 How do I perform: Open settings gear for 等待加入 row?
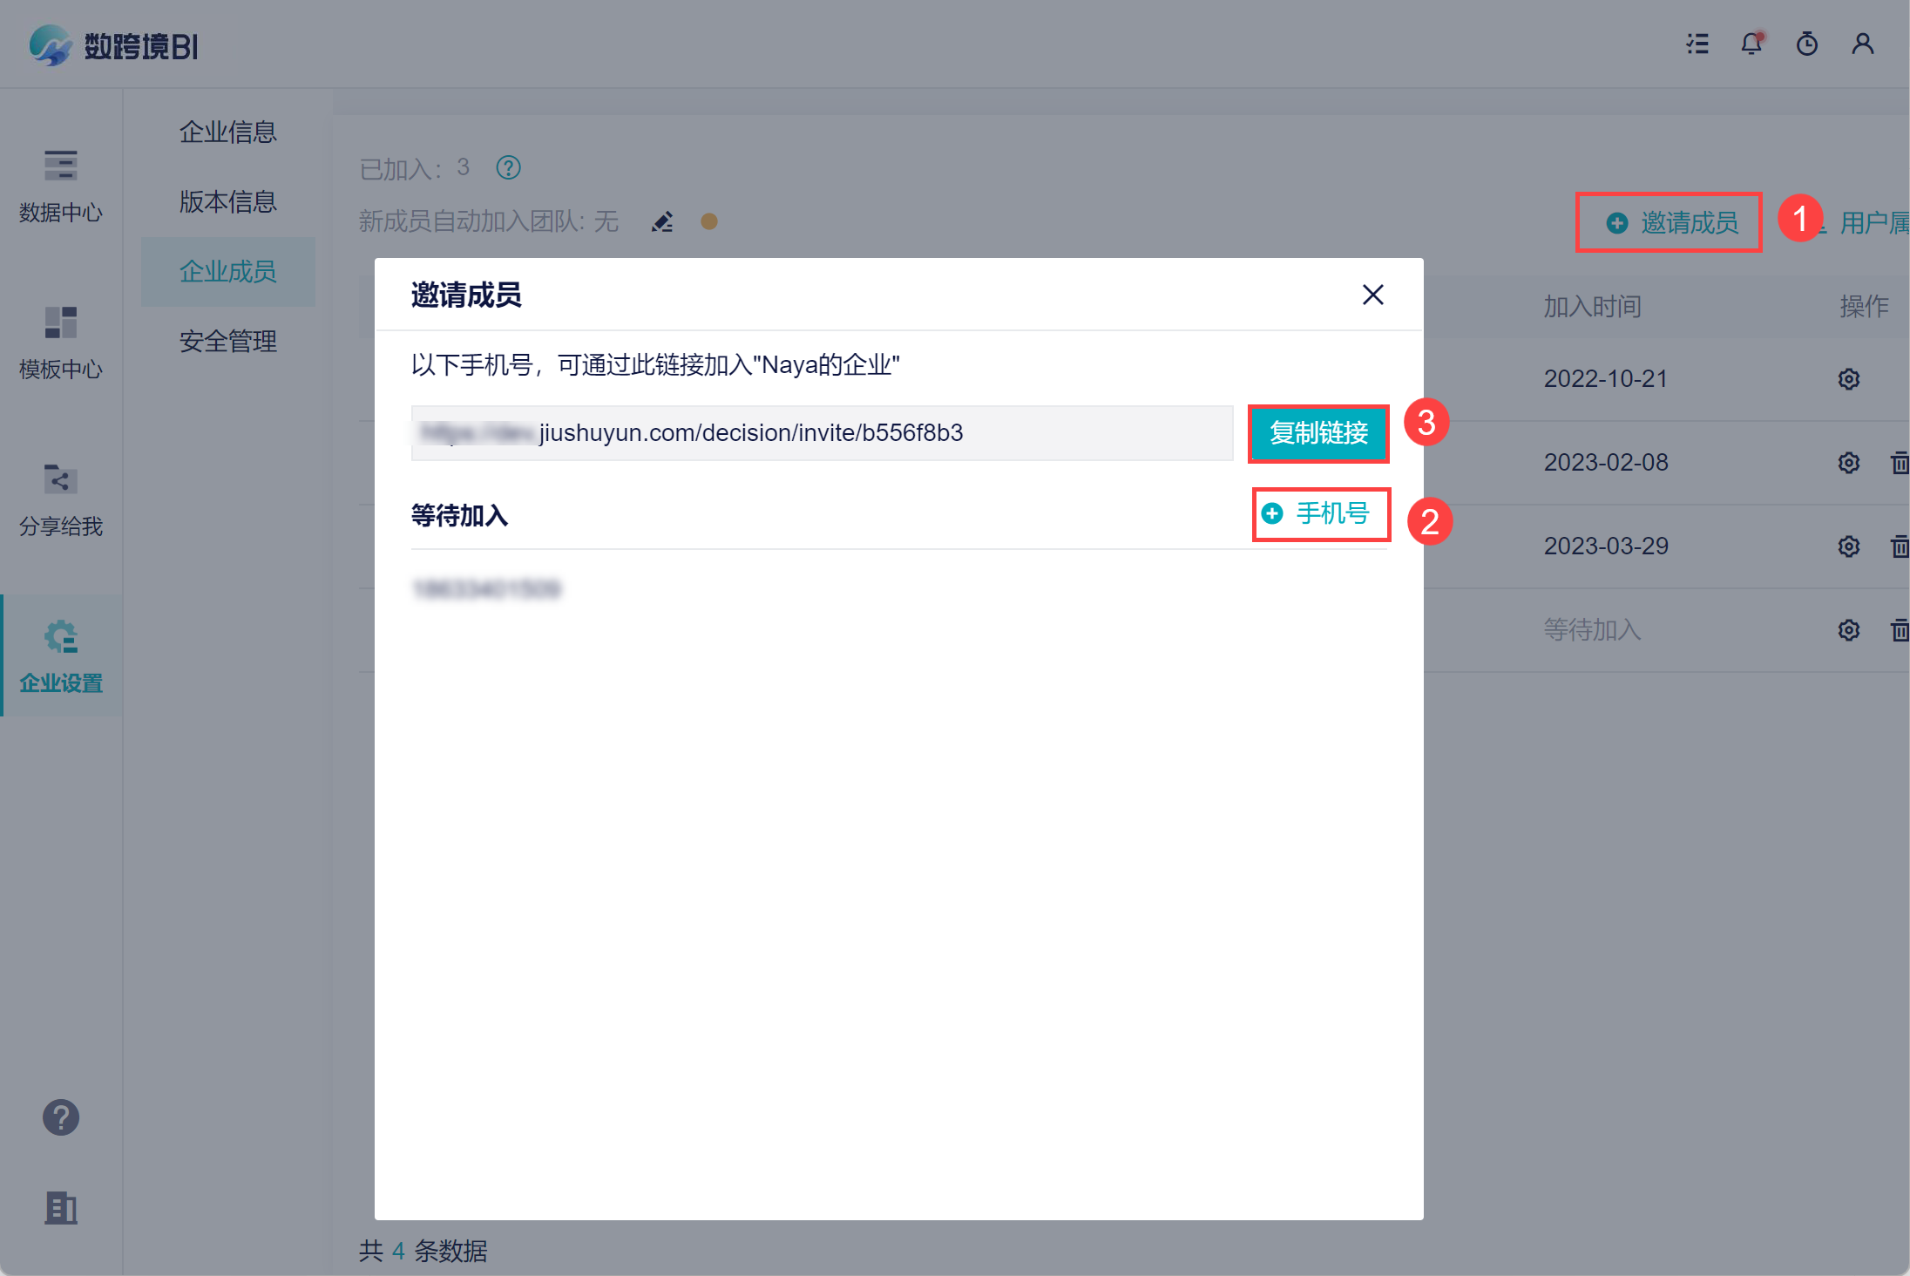(x=1848, y=630)
